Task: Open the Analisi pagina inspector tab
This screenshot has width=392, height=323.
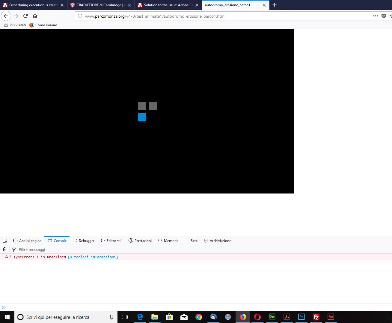Action: 27,241
